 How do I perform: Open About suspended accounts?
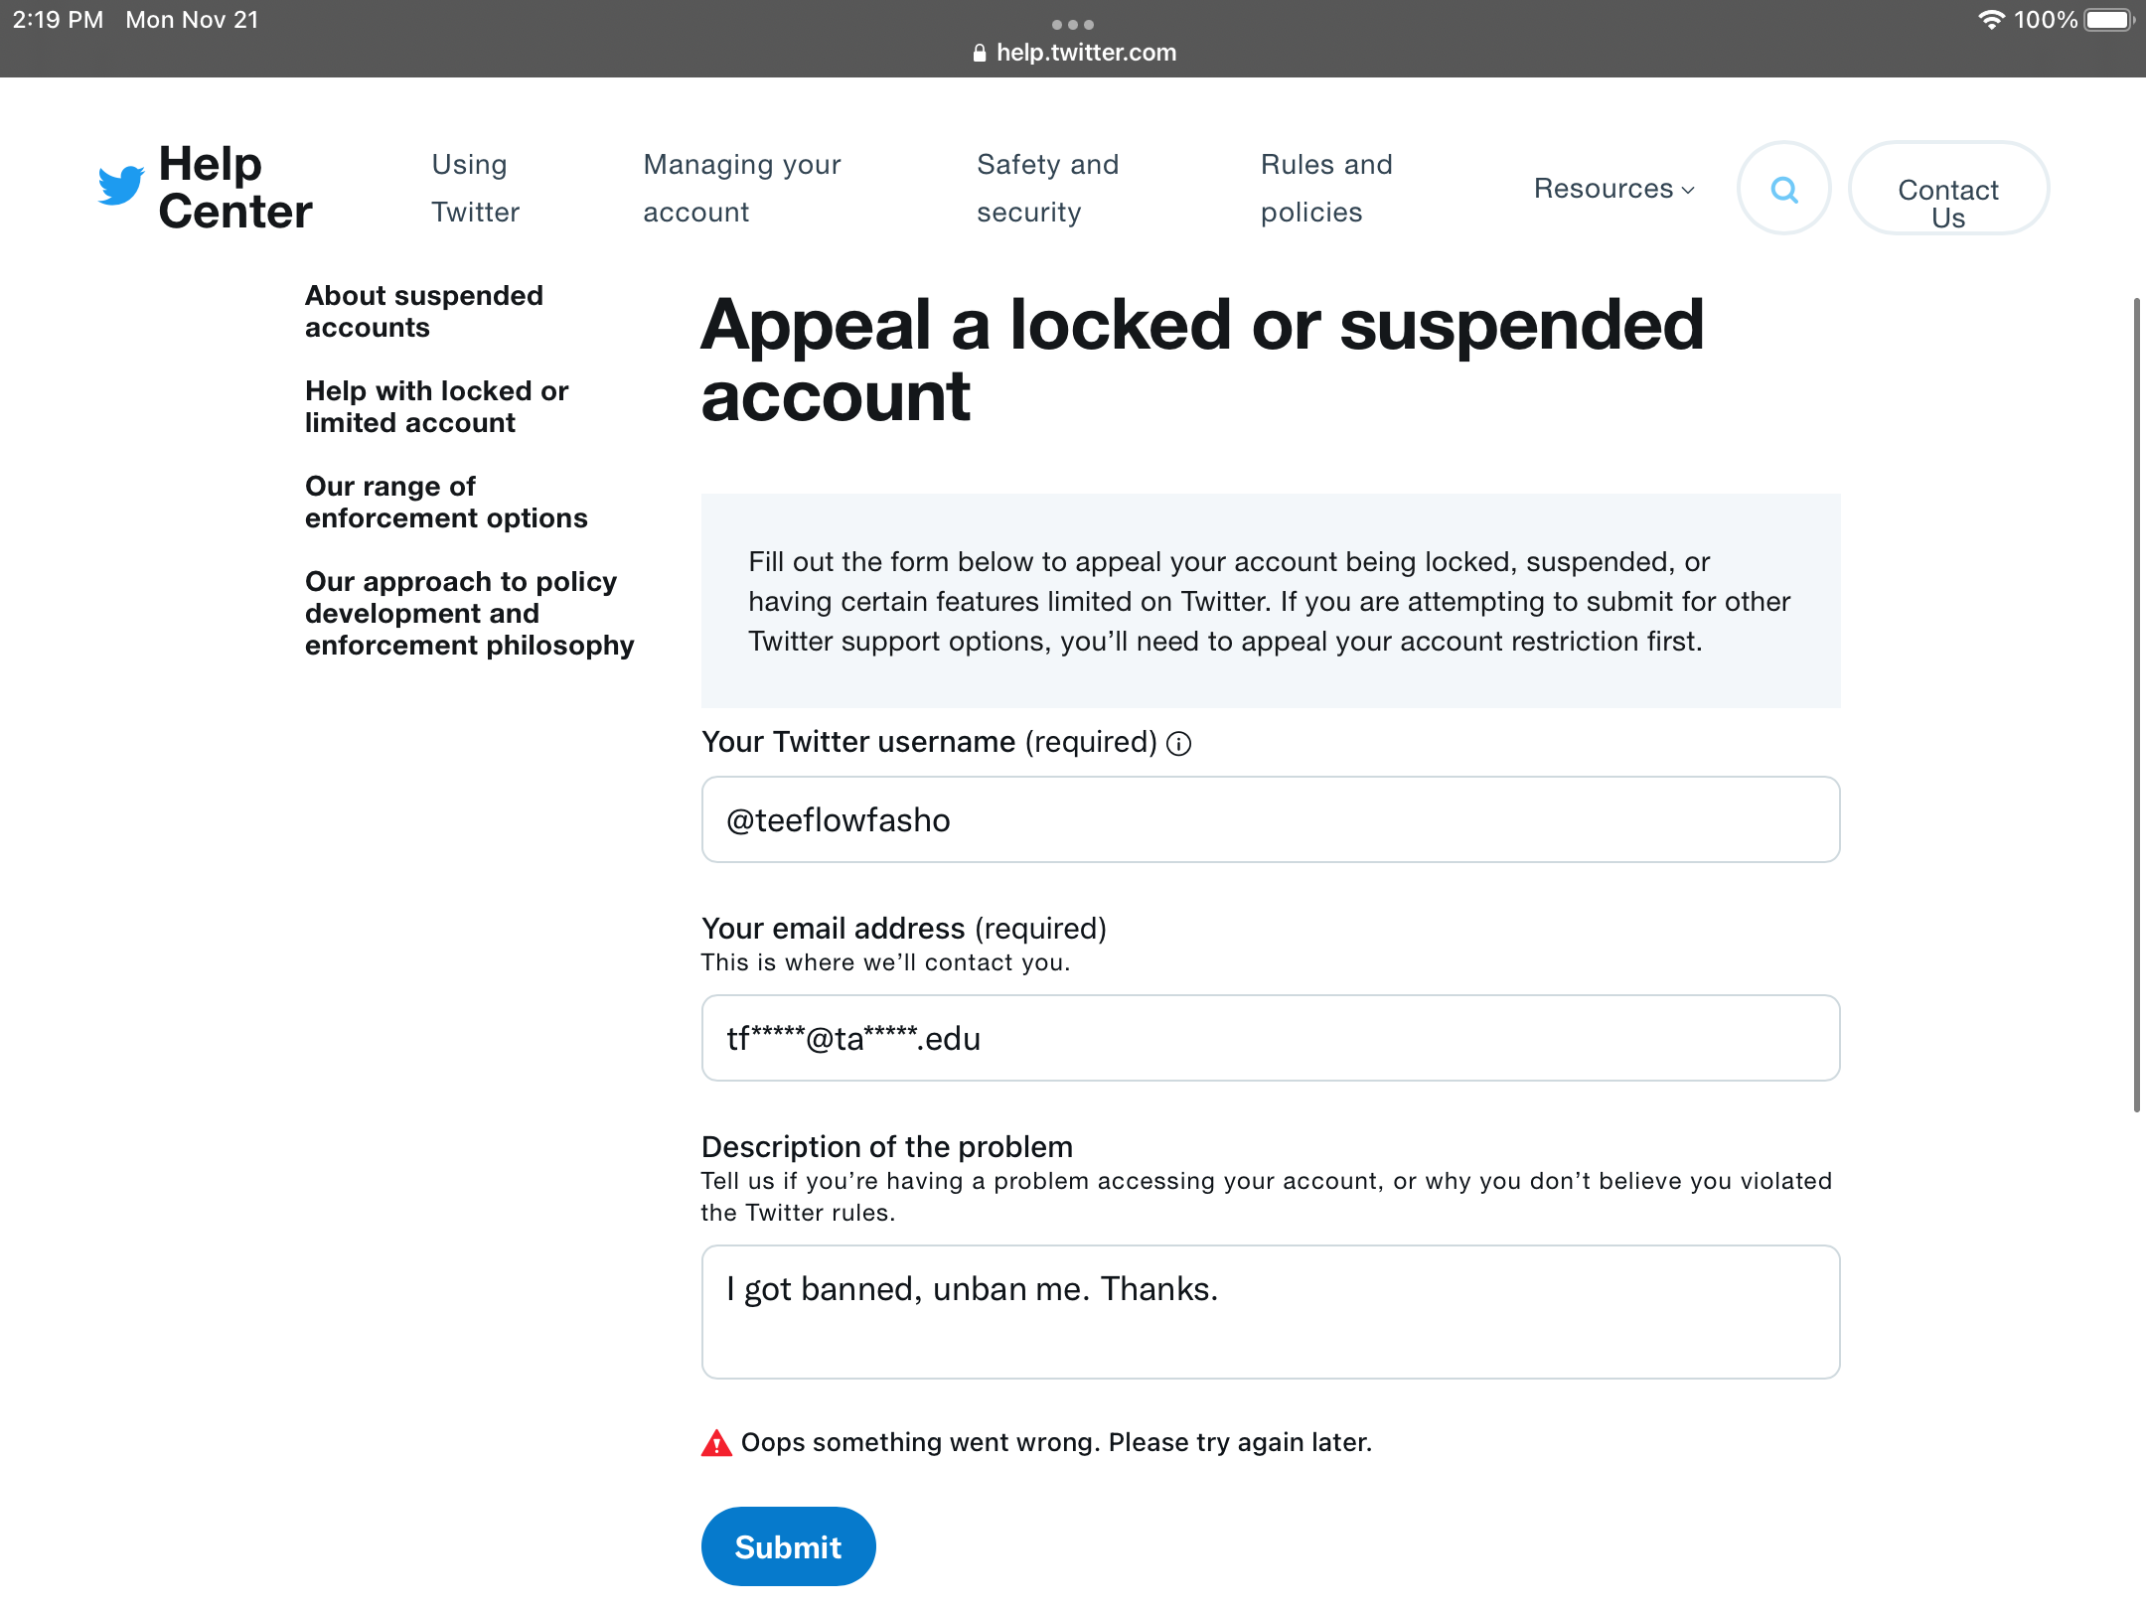pos(424,311)
